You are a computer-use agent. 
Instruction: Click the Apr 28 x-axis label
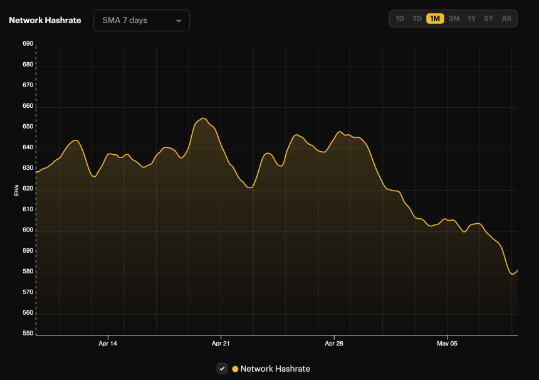tap(334, 344)
